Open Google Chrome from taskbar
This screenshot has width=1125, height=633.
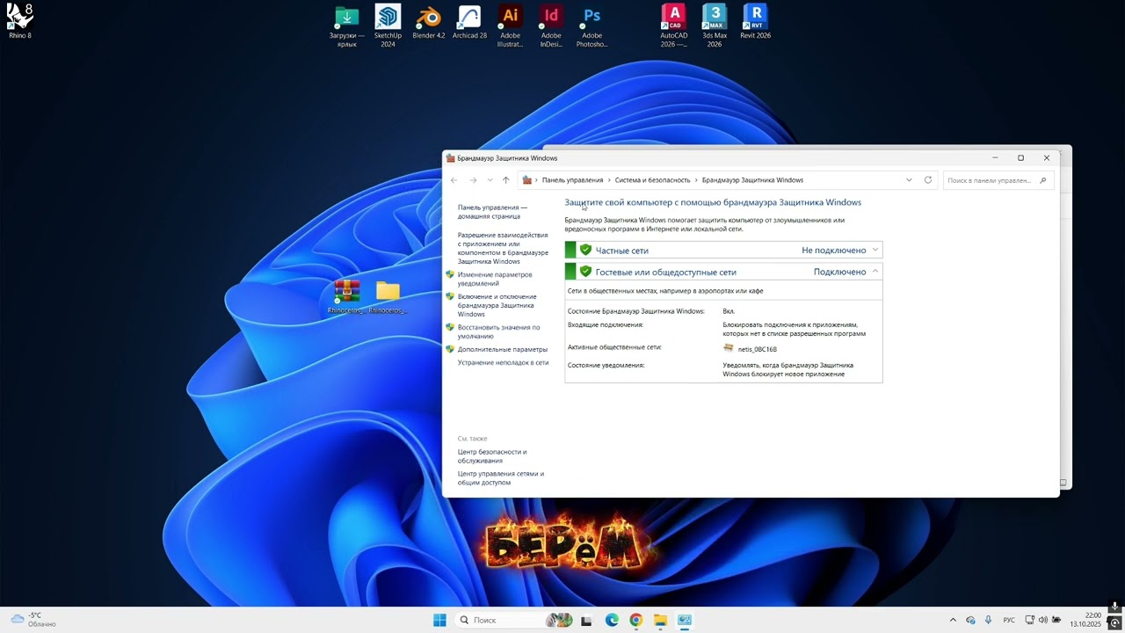[x=635, y=620]
